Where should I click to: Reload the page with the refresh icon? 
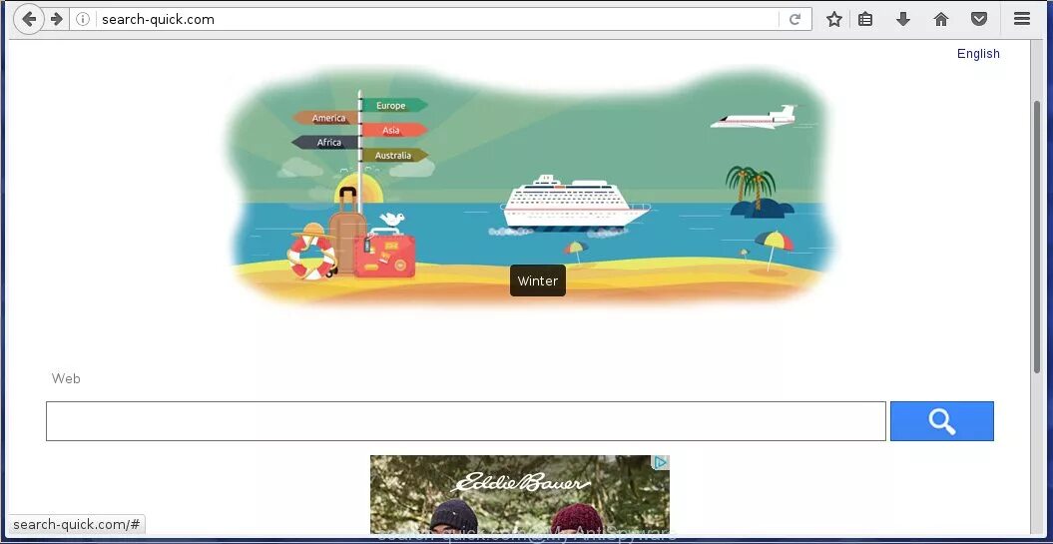[x=795, y=19]
